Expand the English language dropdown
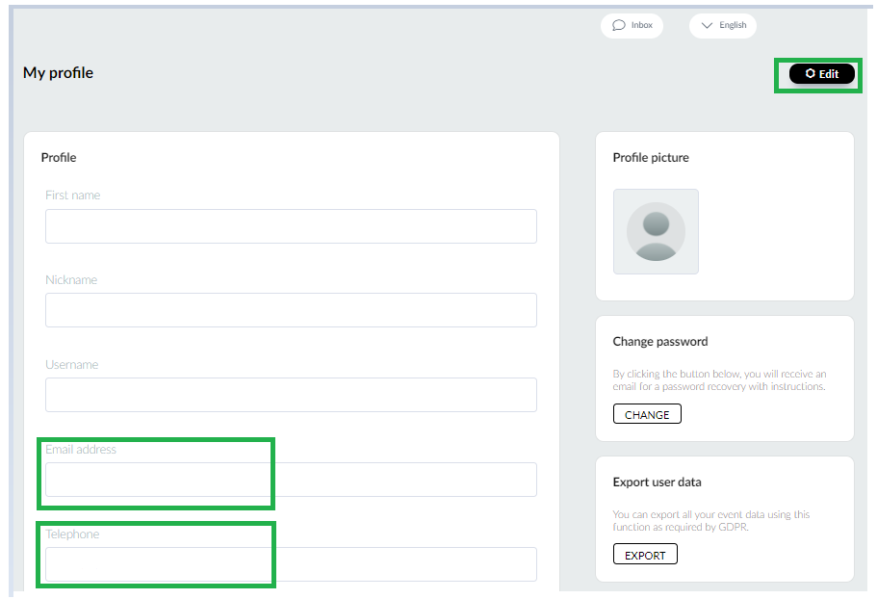877x599 pixels. (723, 25)
